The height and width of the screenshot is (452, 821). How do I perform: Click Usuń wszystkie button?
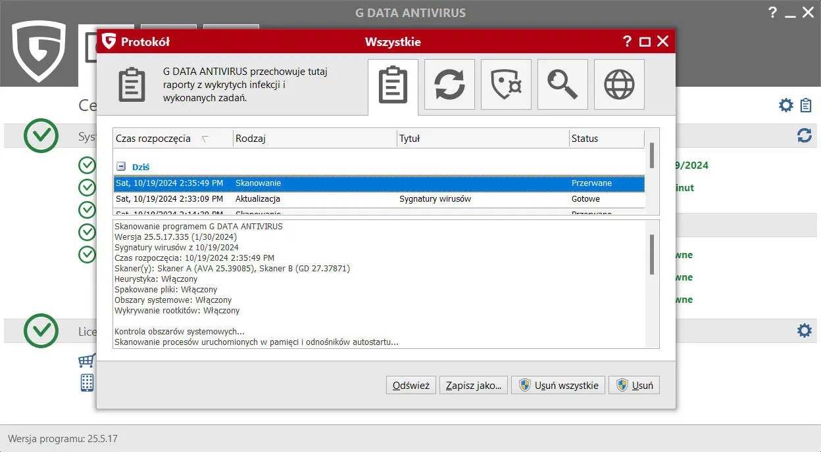pos(559,386)
